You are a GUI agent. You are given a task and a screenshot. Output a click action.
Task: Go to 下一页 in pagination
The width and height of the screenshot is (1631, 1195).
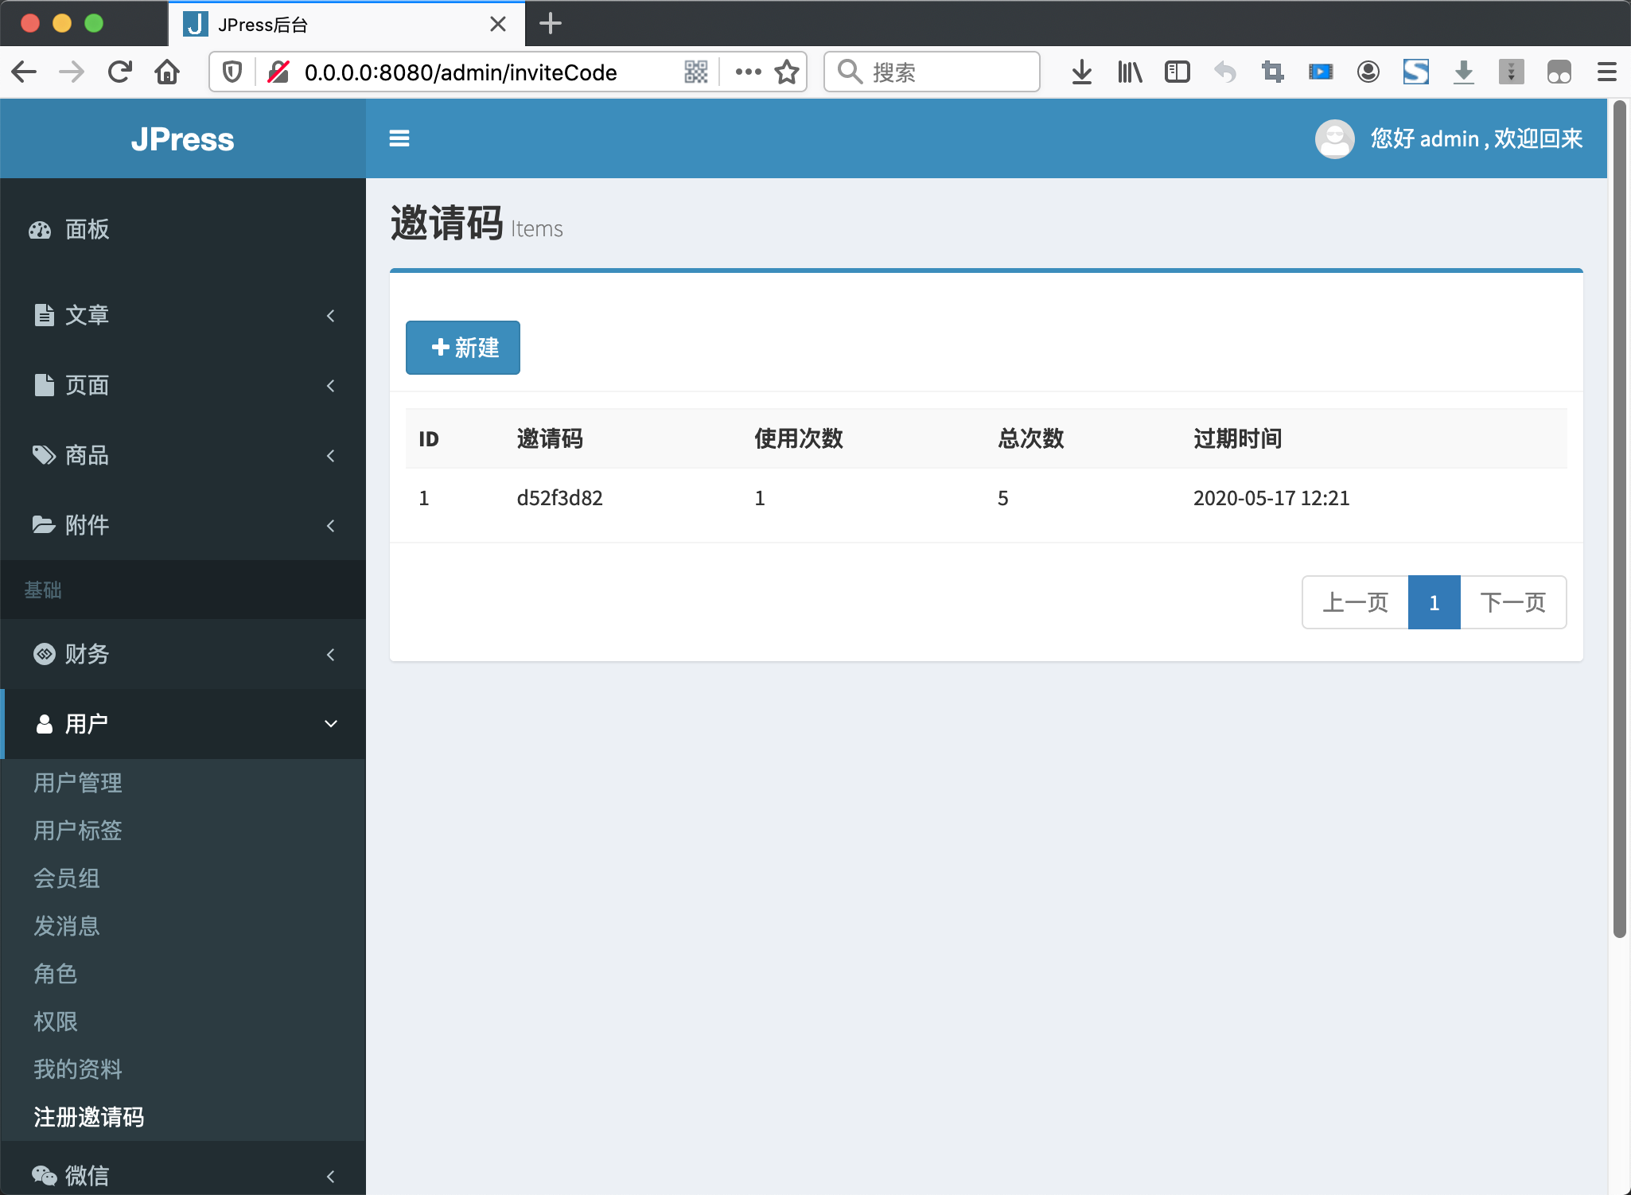1512,602
